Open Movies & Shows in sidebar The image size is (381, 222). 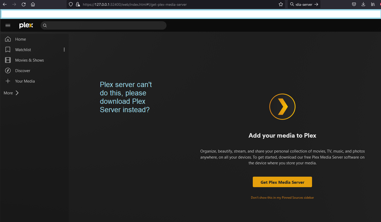pos(29,60)
